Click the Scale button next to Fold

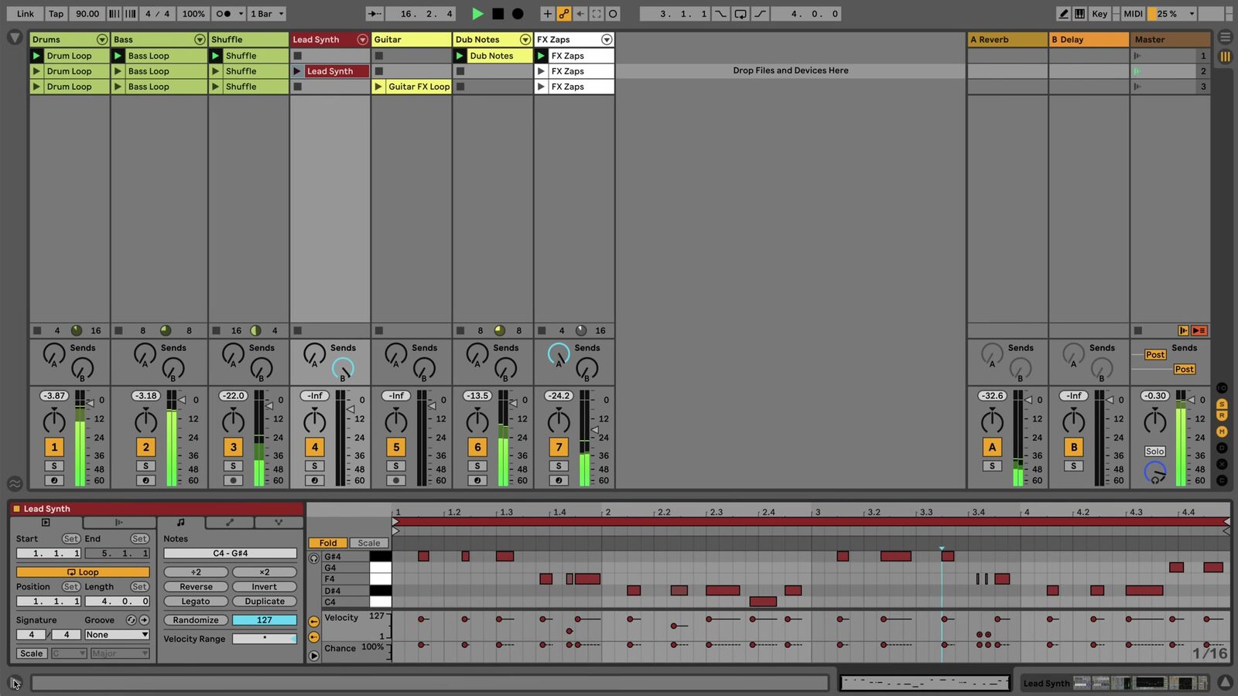coord(369,543)
